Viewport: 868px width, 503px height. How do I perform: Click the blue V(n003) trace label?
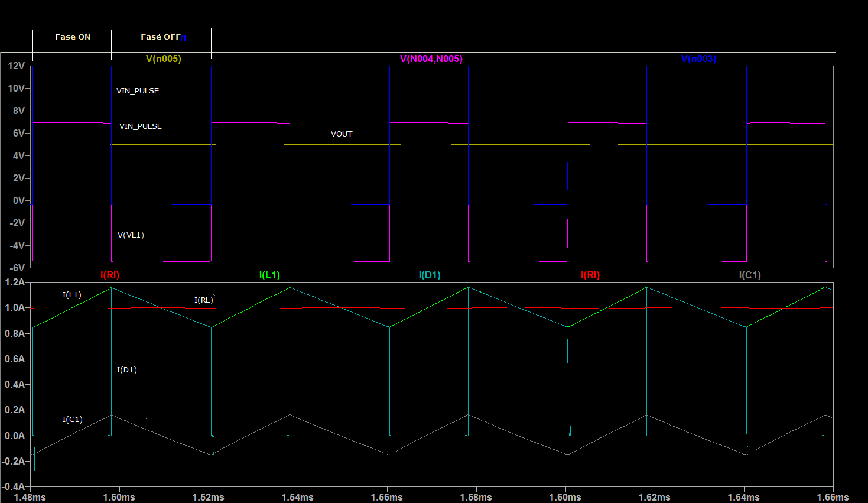pos(698,59)
